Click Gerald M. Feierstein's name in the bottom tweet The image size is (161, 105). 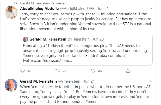39,81
